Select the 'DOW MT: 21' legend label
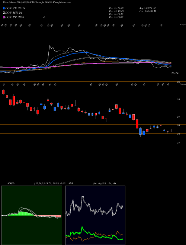Screen dimensions: 186x245 pyautogui.click(x=14, y=13)
